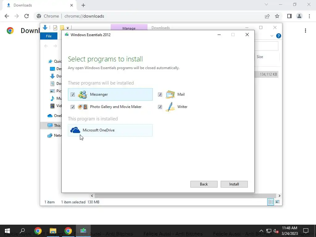Switch Explorer to large icons view
This screenshot has height=237, width=316.
(277, 202)
